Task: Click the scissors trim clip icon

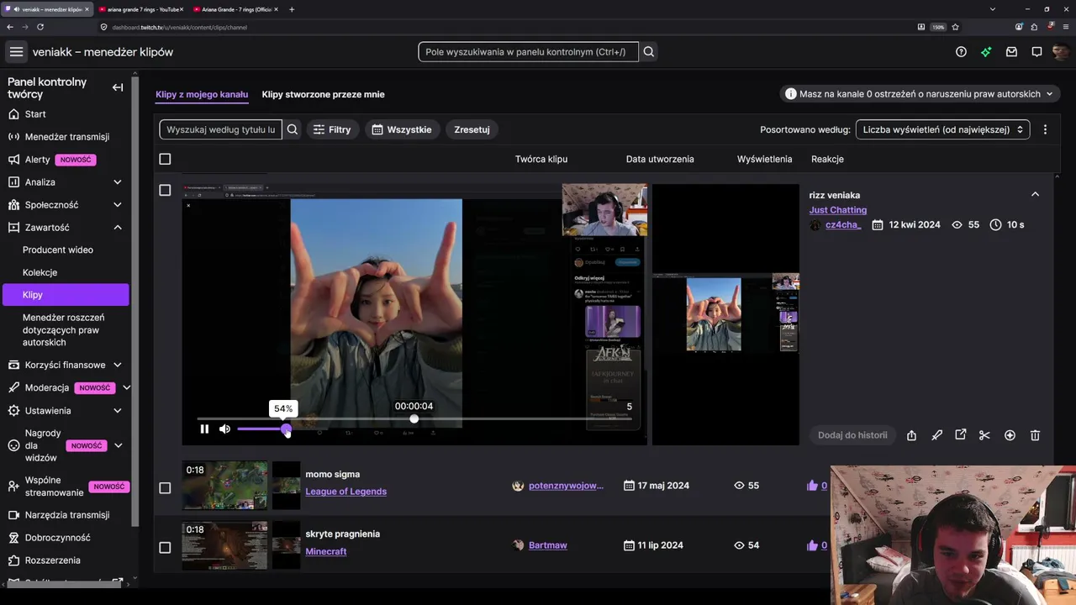Action: tap(984, 435)
